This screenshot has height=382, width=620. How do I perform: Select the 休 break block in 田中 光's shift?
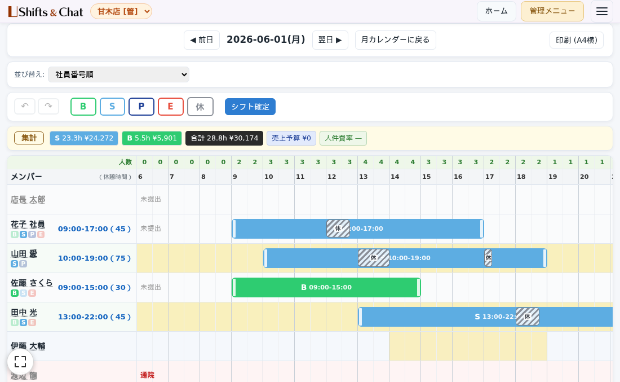click(528, 317)
